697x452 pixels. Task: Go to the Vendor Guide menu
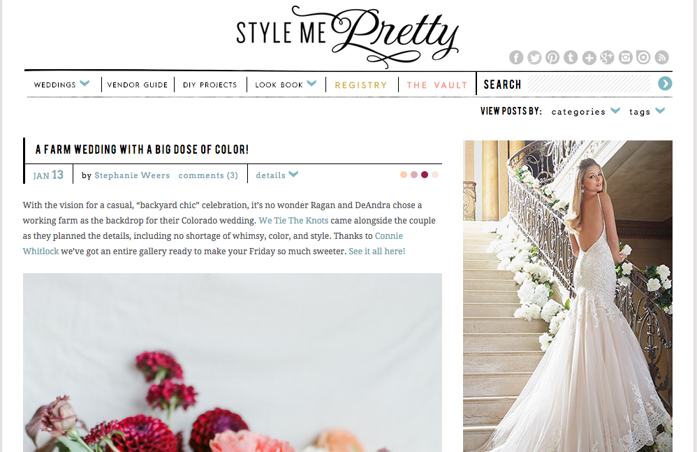tap(138, 85)
